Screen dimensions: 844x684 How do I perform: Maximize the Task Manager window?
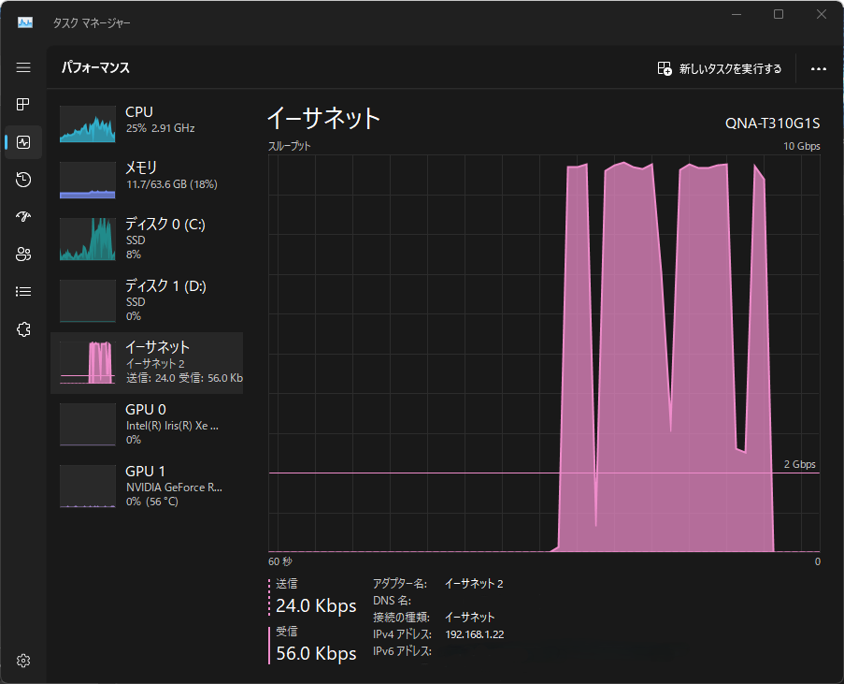(779, 15)
